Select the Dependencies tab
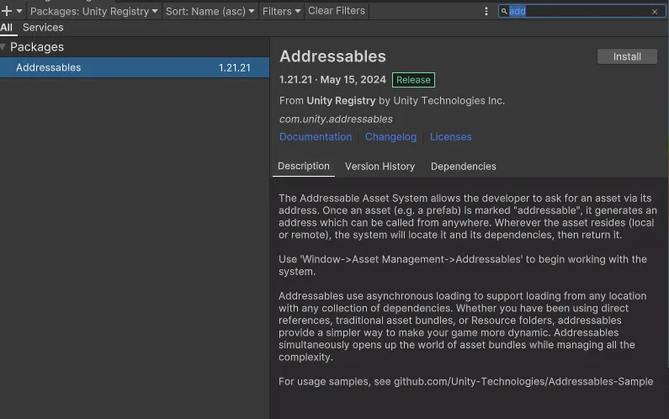 click(464, 167)
